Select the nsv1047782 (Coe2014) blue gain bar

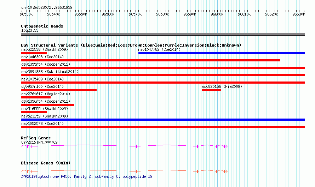pyautogui.click(x=222, y=53)
